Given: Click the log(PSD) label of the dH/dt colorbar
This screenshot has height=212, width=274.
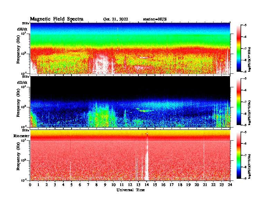Looking at the screenshot, I should coord(249,59).
